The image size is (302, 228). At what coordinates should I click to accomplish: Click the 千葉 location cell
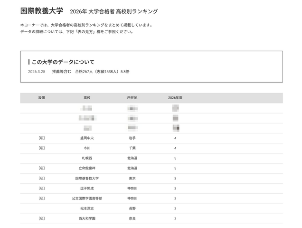pos(132,148)
